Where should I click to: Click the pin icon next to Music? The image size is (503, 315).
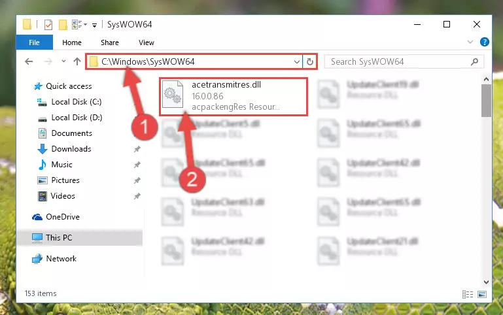click(x=137, y=165)
